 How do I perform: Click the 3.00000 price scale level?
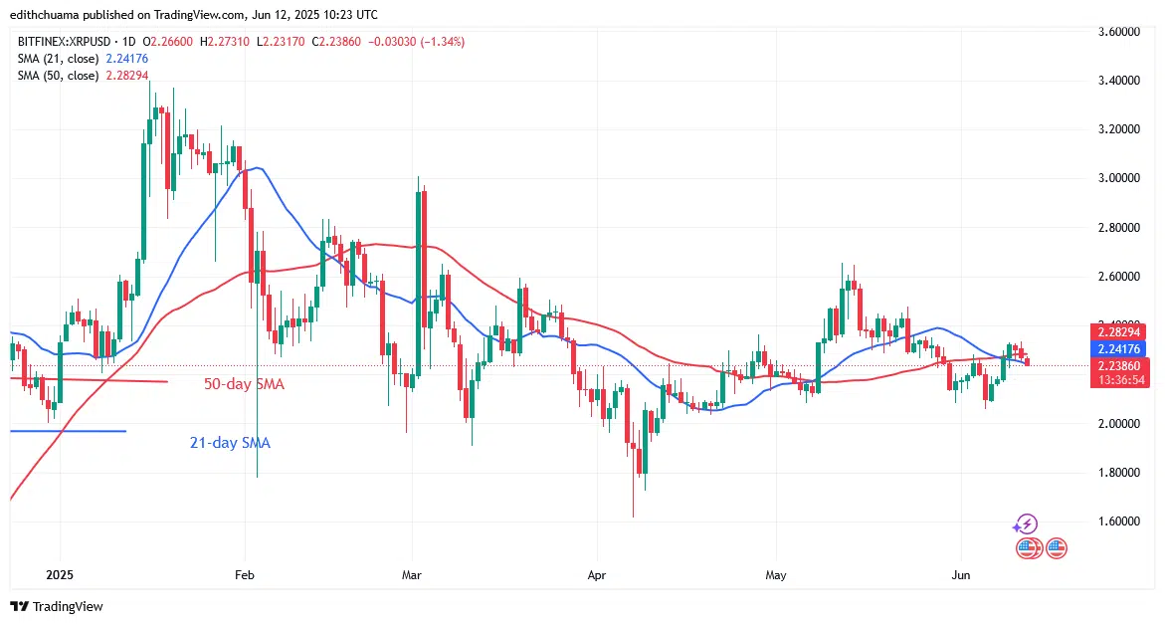1119,178
